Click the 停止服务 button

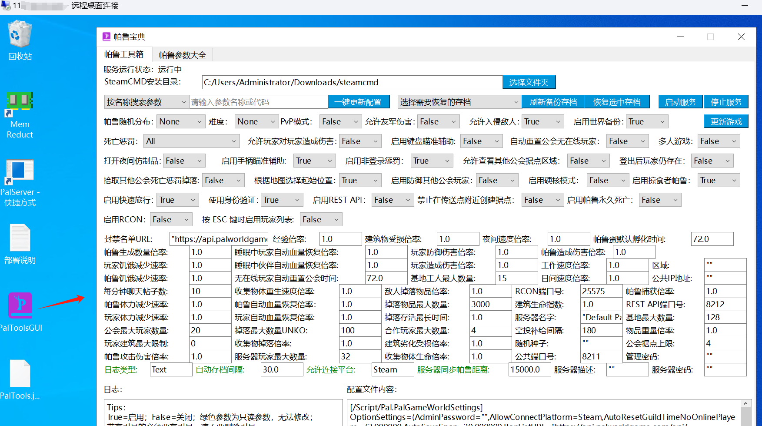(x=726, y=102)
